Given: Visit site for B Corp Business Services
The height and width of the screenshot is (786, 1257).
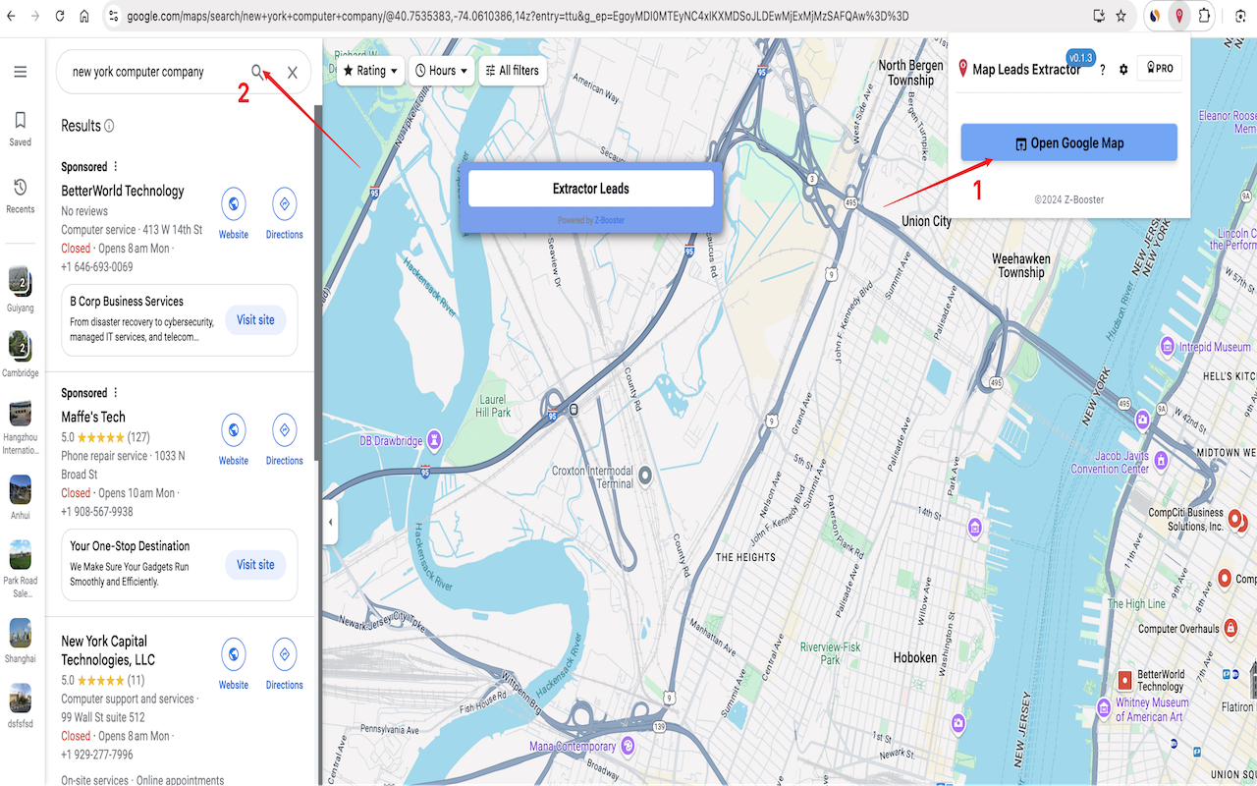Looking at the screenshot, I should pos(255,319).
